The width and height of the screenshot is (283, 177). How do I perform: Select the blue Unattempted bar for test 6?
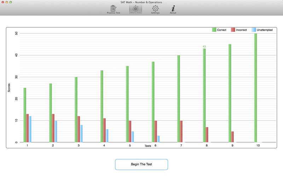click(158, 139)
